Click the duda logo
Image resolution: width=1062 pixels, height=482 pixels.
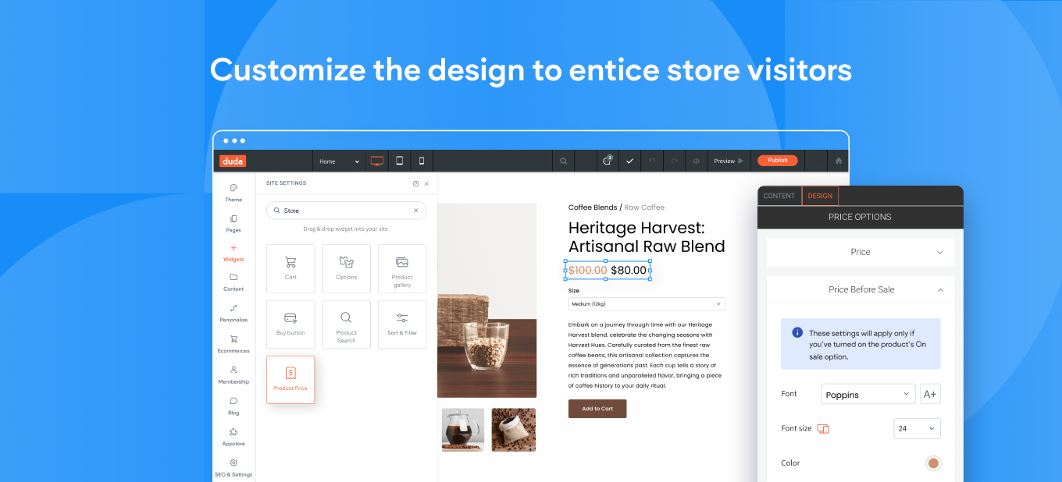(232, 161)
